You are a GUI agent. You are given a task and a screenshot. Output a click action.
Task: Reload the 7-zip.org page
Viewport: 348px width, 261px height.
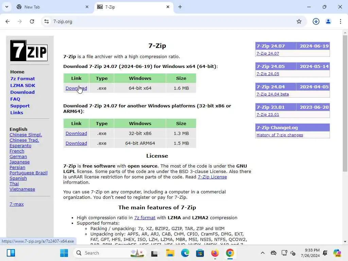point(32,21)
